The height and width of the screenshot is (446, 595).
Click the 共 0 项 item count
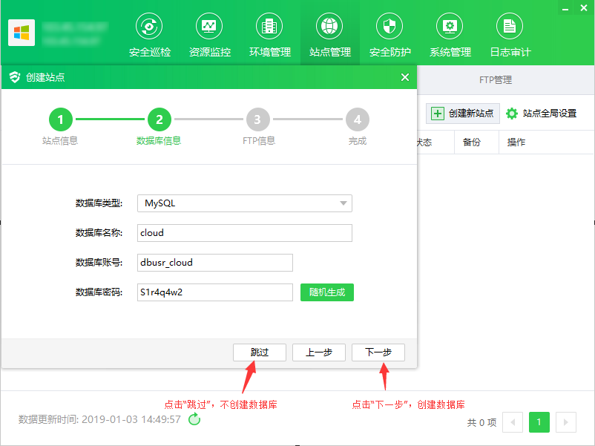(x=481, y=422)
